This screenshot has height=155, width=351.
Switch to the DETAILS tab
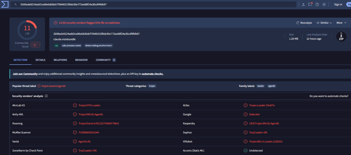(40, 60)
